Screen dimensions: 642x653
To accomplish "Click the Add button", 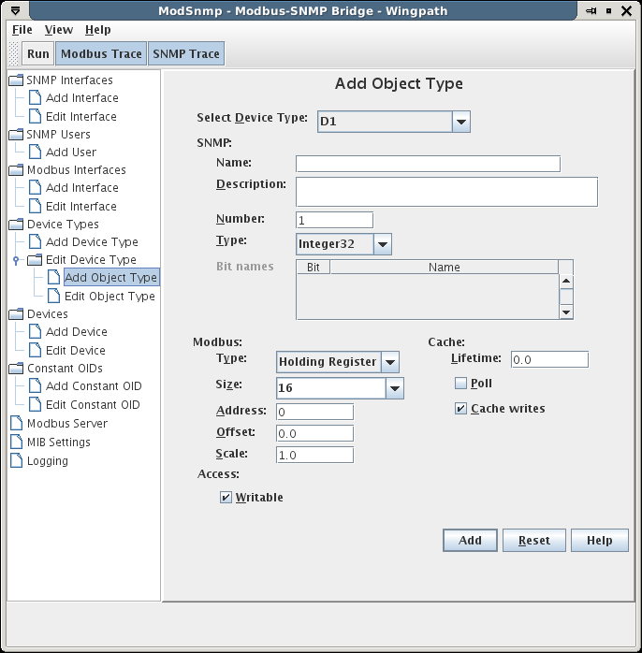I will pos(470,540).
